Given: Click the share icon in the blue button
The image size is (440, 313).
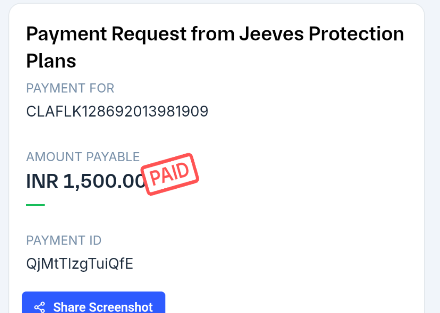Looking at the screenshot, I should coord(40,308).
